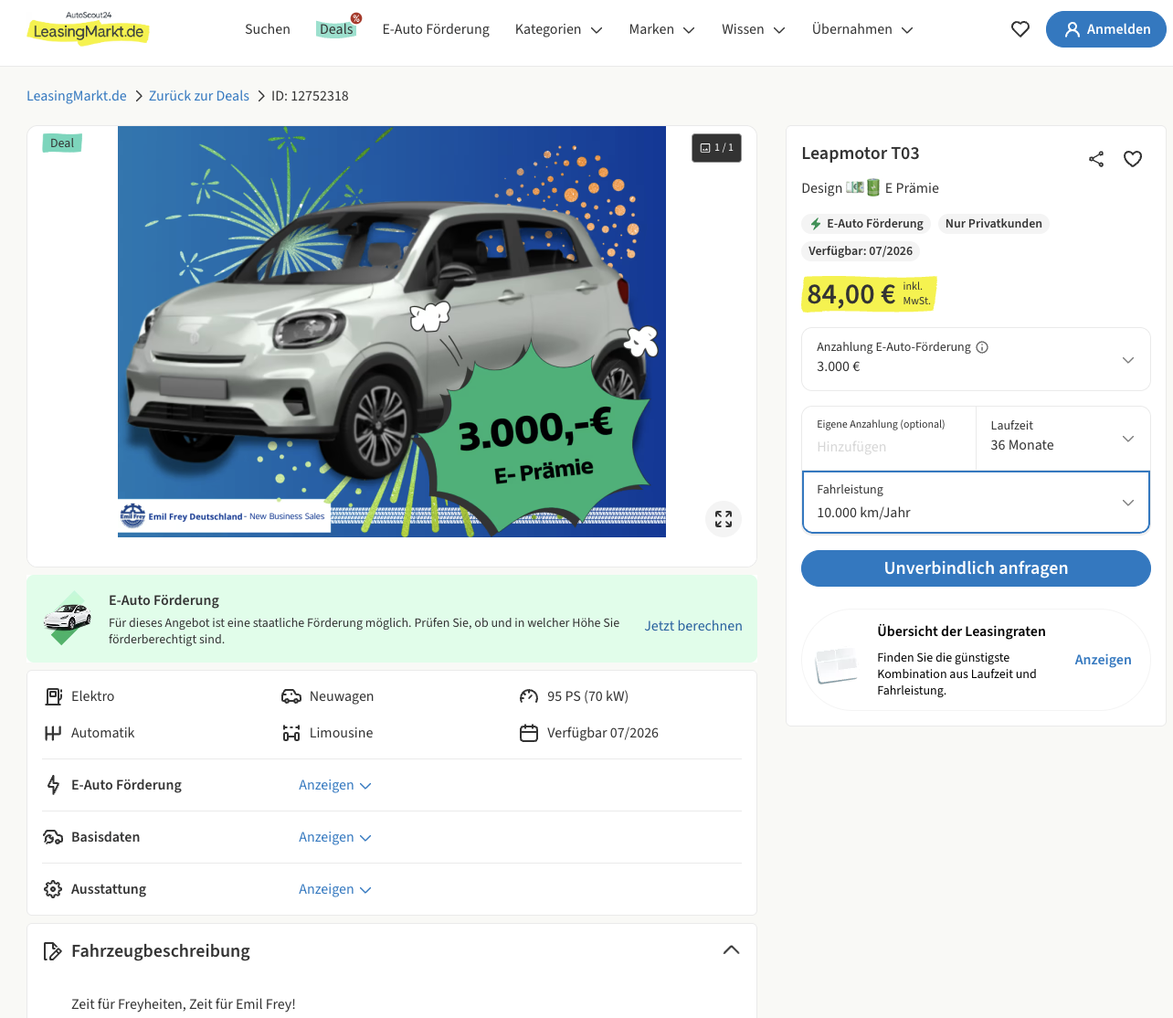Open the Laufzeit 36 Monate dropdown
This screenshot has width=1173, height=1018.
(1062, 438)
